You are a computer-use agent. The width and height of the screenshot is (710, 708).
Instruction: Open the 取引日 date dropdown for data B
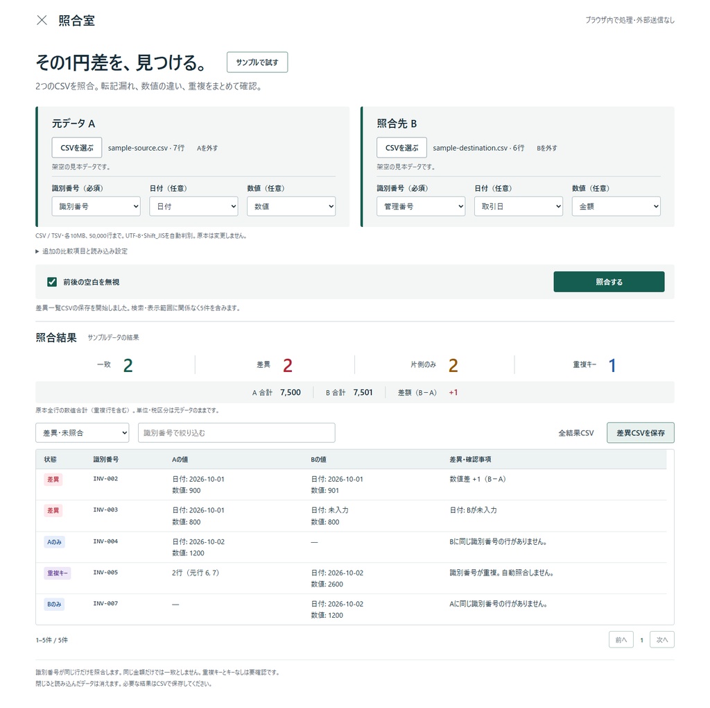click(x=519, y=206)
